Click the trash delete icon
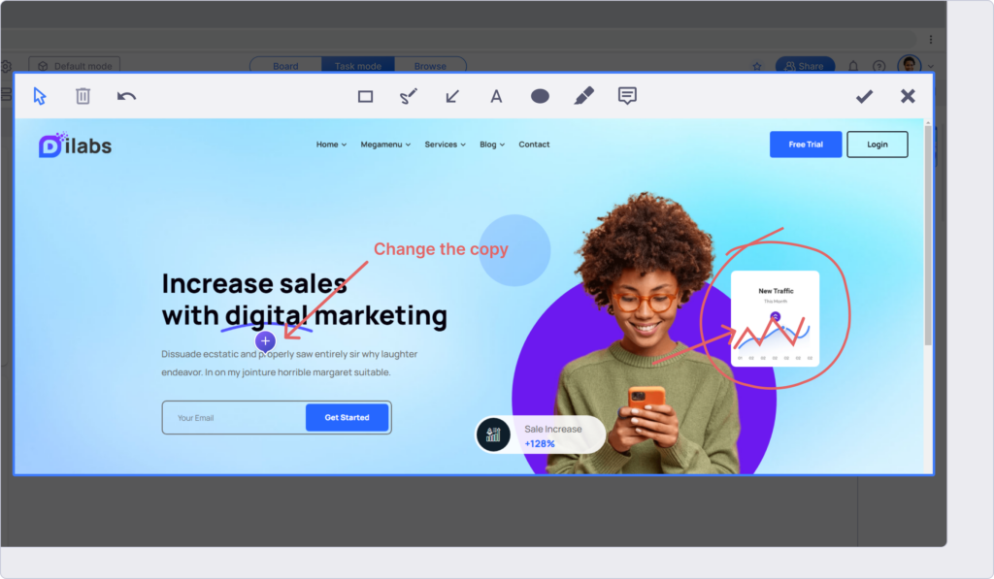 (x=83, y=96)
